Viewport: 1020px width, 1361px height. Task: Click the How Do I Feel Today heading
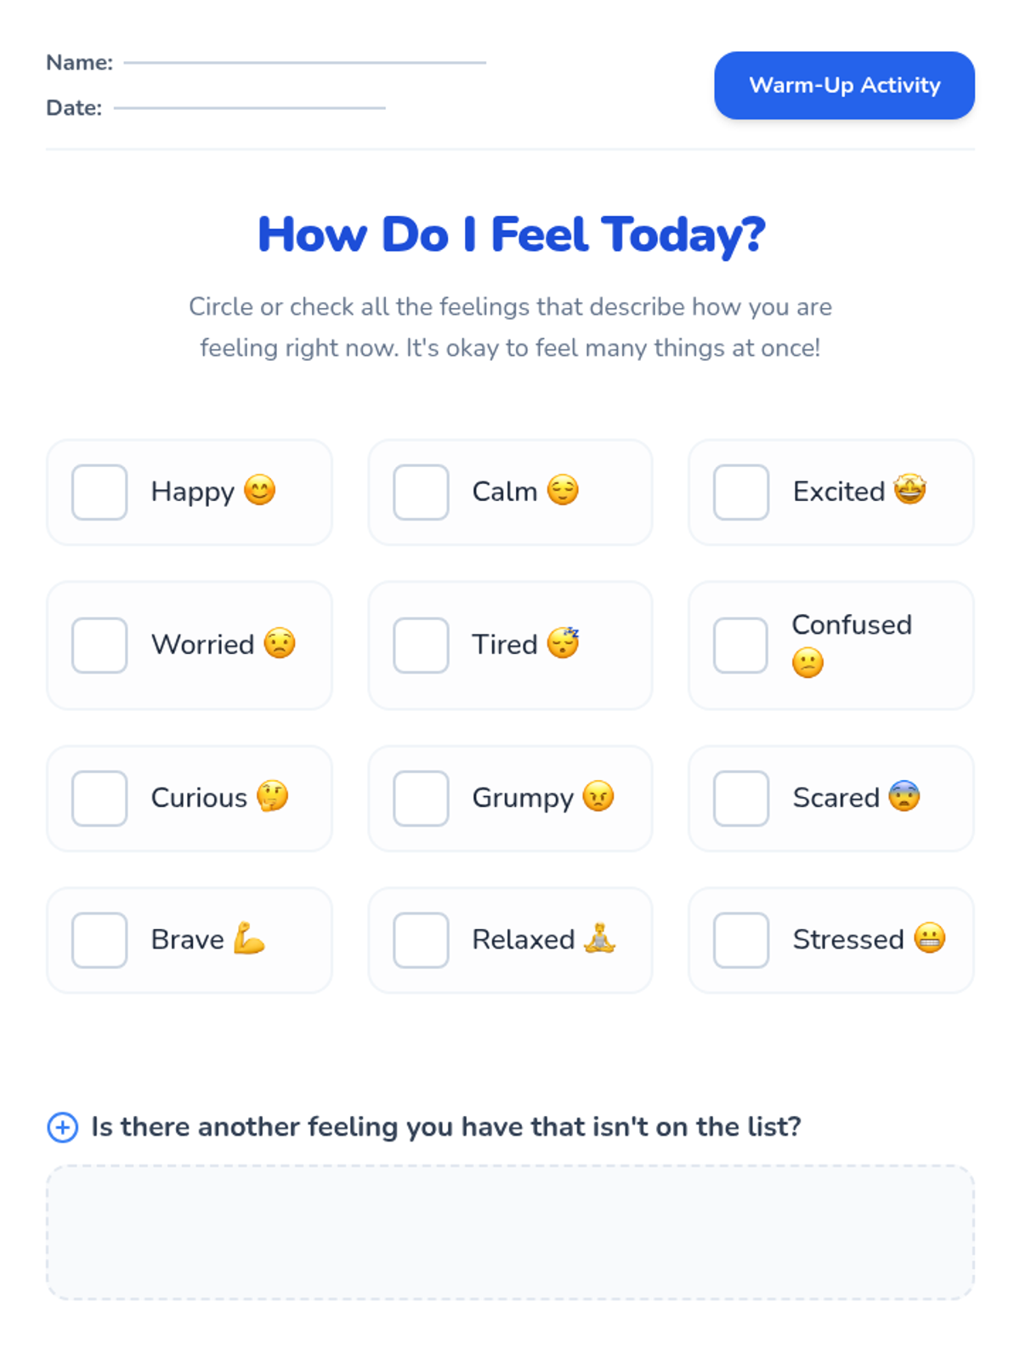pos(511,234)
